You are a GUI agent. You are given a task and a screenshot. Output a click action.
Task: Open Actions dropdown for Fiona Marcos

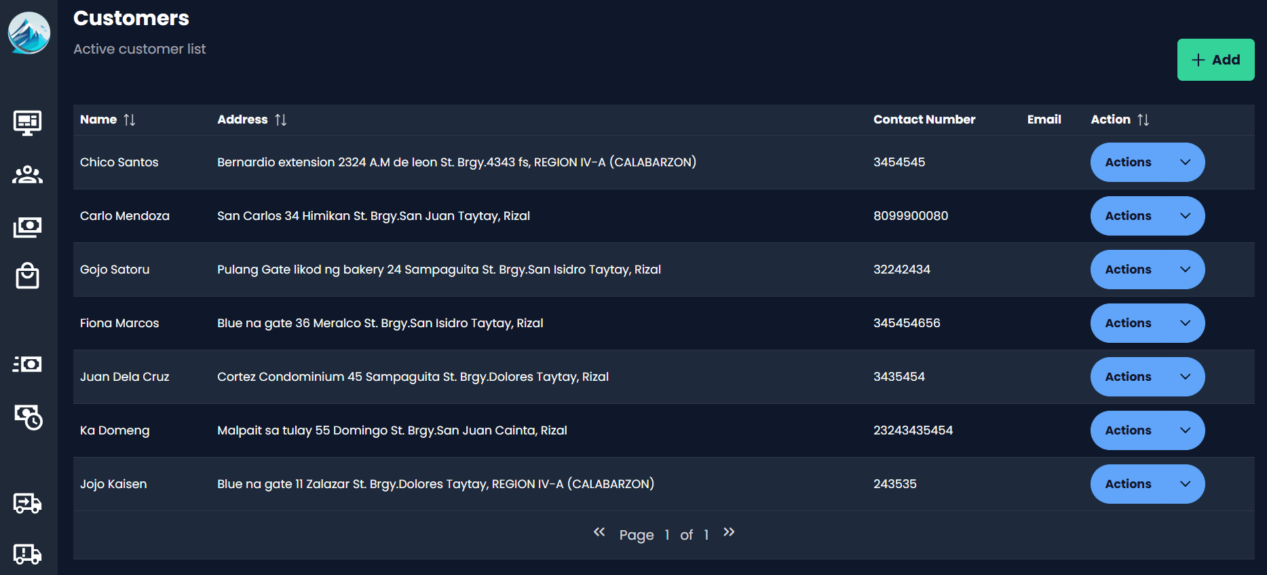[x=1148, y=323]
